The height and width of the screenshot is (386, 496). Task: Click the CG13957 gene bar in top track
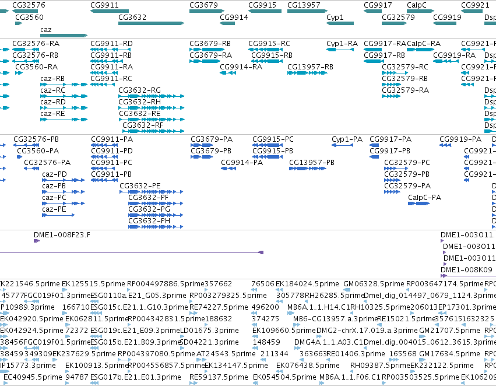point(307,11)
